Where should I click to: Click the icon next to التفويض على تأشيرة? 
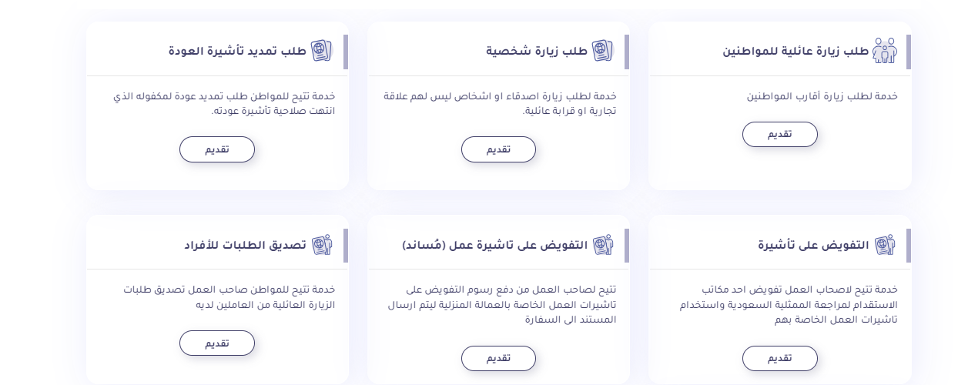[885, 245]
